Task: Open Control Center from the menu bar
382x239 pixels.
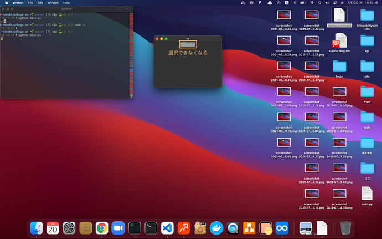Action: 335,3
